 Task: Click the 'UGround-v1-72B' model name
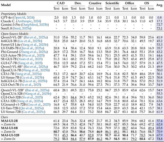coord(13,105)
